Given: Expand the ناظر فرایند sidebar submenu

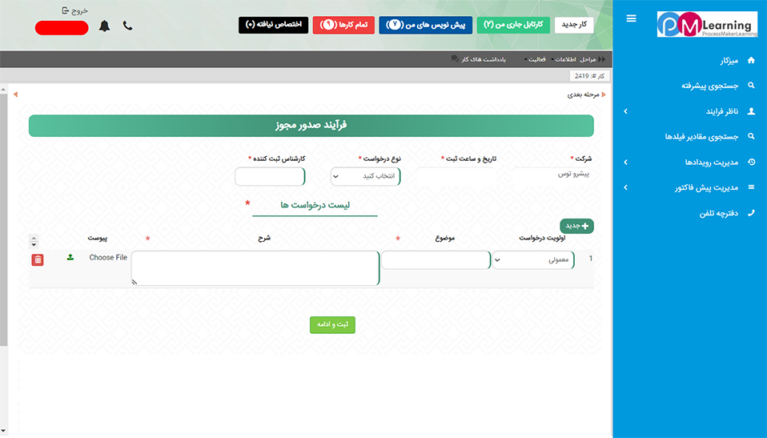Looking at the screenshot, I should 626,111.
